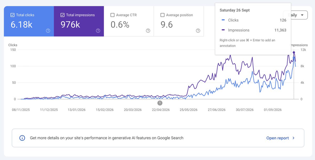The width and height of the screenshot is (315, 160).
Task: Click the info icon in AI features banner
Action: 22,138
